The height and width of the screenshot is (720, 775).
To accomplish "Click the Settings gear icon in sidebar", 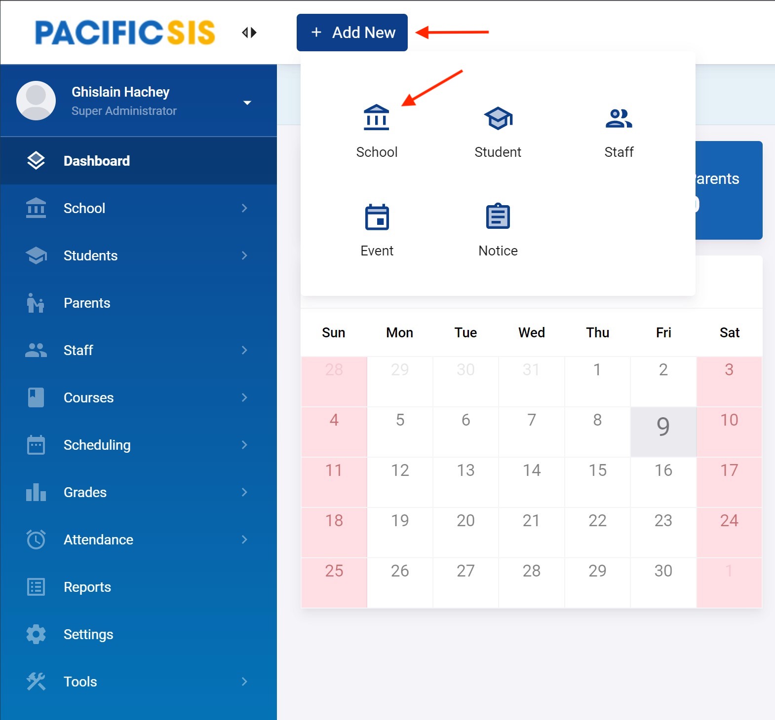I will pyautogui.click(x=36, y=634).
